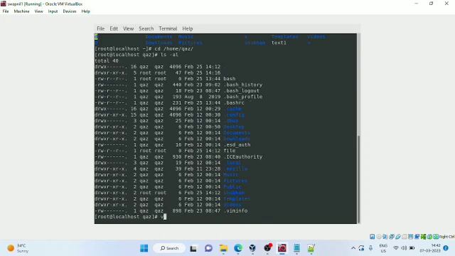Open File Explorer from the taskbar
Image resolution: width=455 pixels, height=256 pixels.
[223, 248]
